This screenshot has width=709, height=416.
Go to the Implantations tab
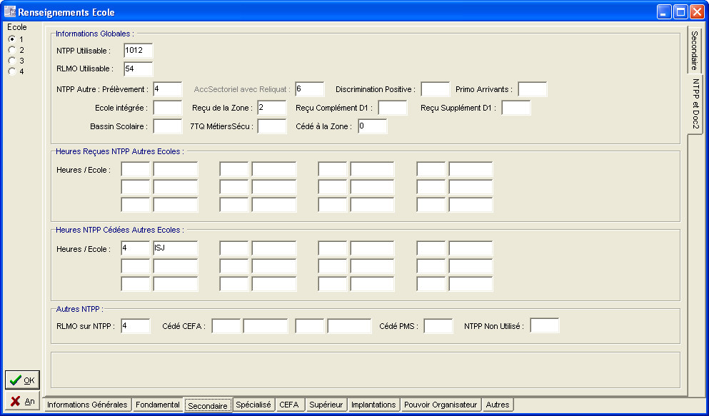pos(373,405)
